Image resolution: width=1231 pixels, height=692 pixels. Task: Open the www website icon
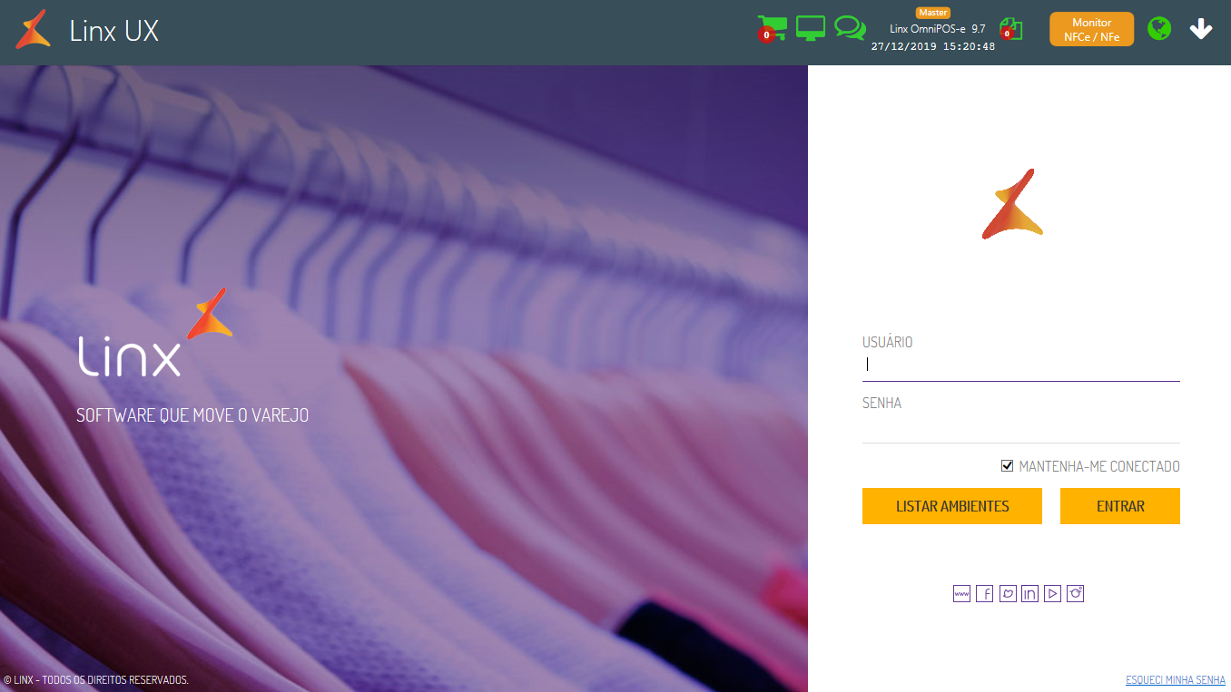[x=961, y=594]
